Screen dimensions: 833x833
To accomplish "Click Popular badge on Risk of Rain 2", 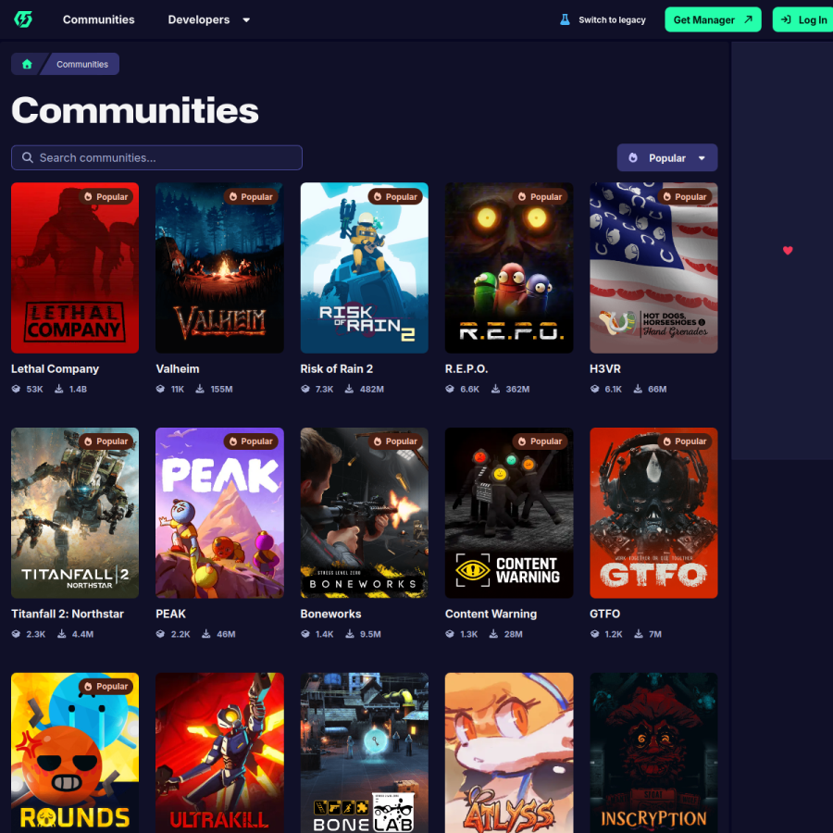I will pos(395,196).
